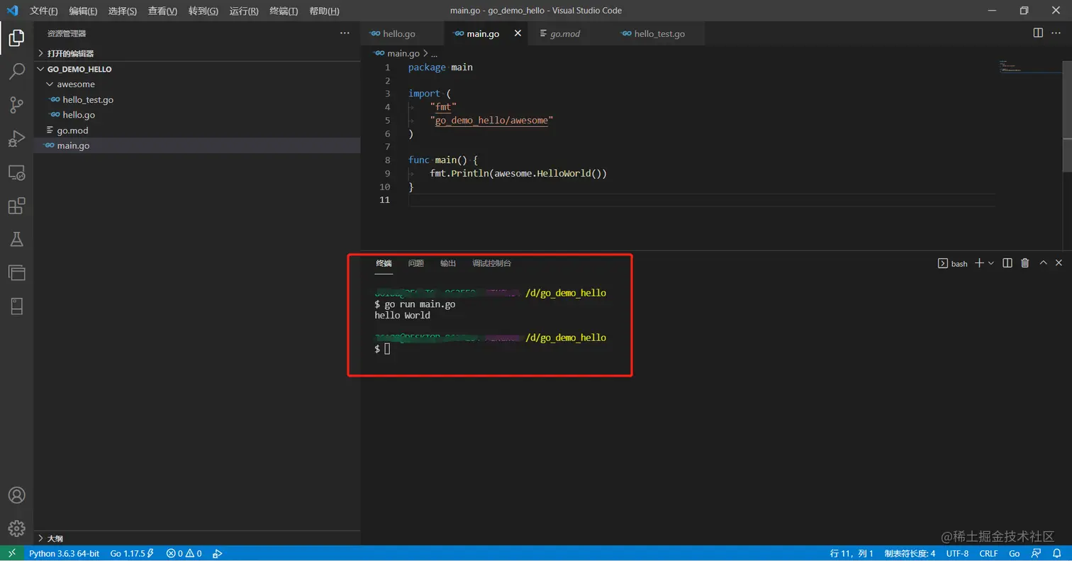The height and width of the screenshot is (561, 1072).
Task: Expand the 打开的编辑器 section
Action: [x=69, y=54]
